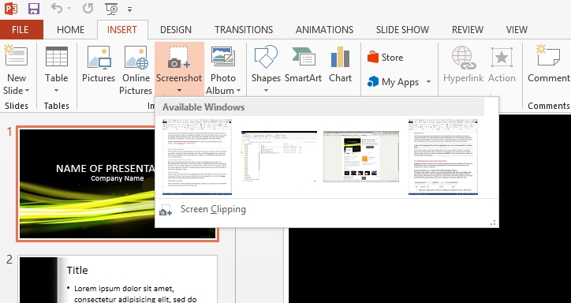Screen dimensions: 571x303
Task: Click the Action star icon
Action: 502,57
